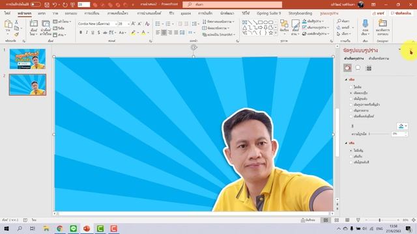Click the Comments button
417x234 pixels.
pyautogui.click(x=401, y=13)
